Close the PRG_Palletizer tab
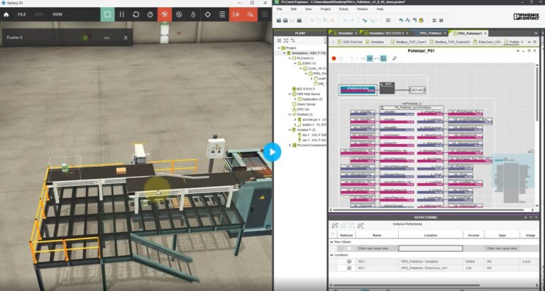 (444, 33)
